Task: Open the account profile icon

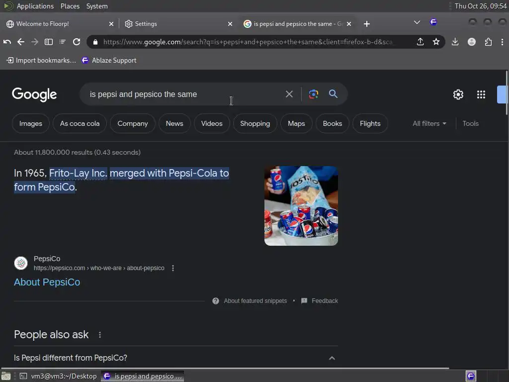Action: (472, 42)
